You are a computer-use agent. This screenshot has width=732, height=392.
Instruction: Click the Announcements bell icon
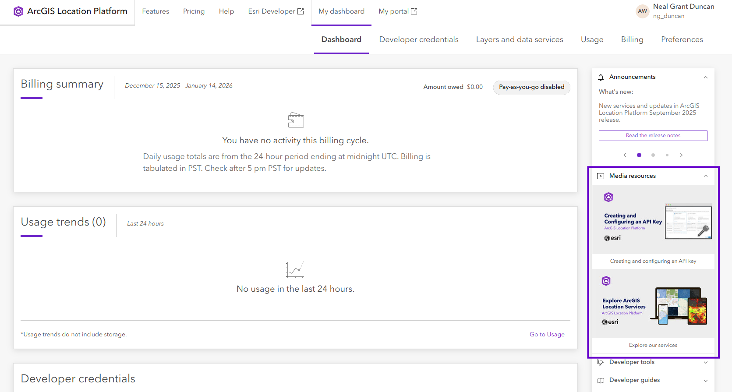tap(601, 77)
